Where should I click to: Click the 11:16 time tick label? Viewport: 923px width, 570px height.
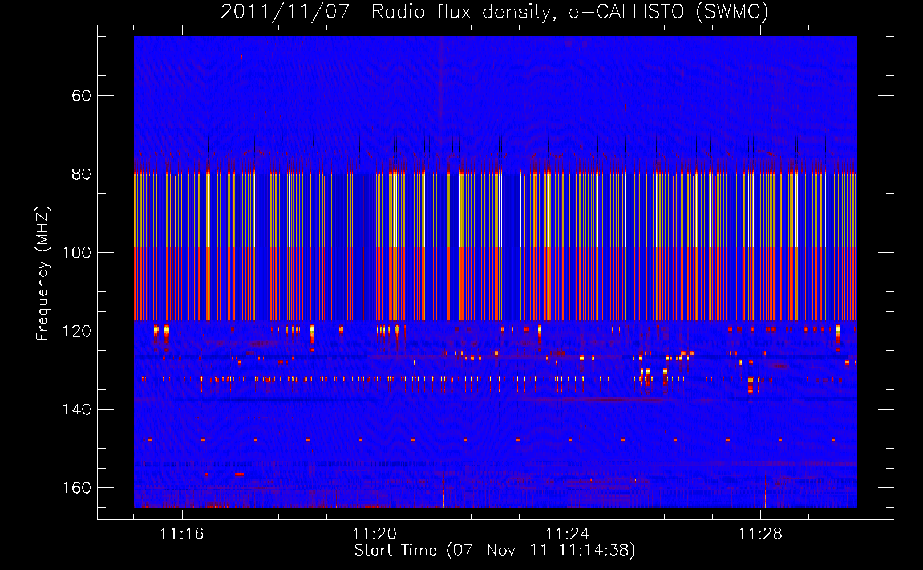click(181, 534)
